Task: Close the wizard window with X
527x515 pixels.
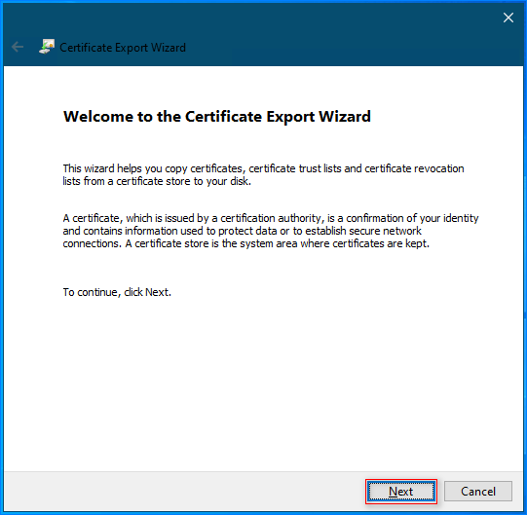Action: [508, 18]
